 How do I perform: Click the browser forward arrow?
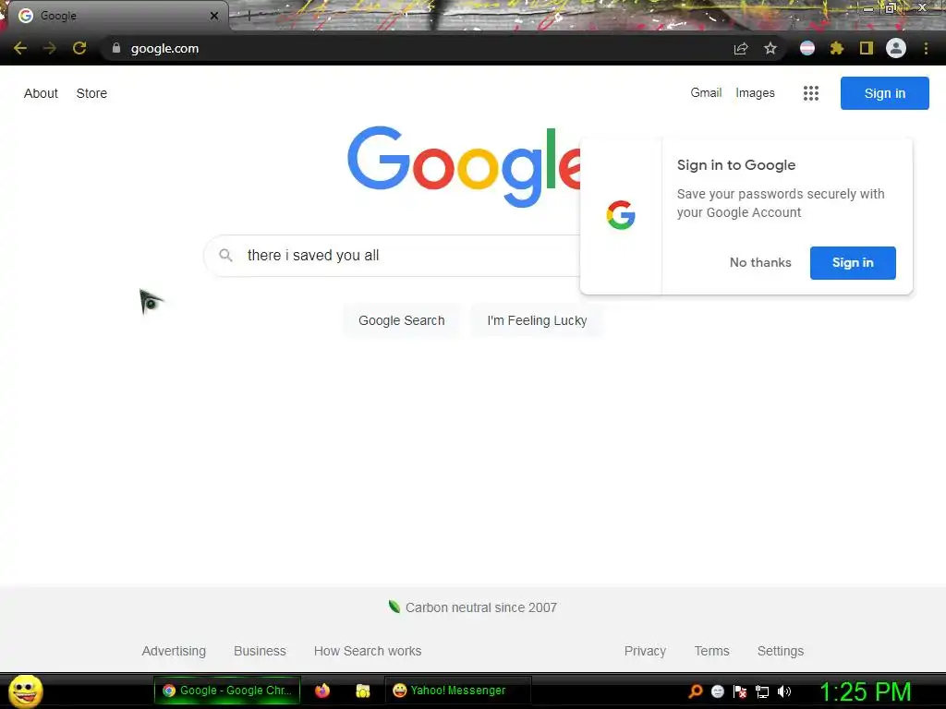pyautogui.click(x=50, y=48)
